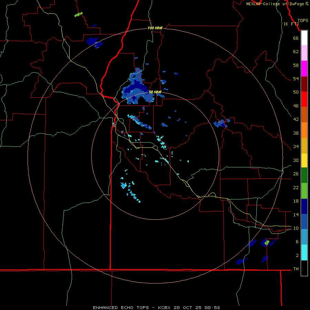Click legend value 26
The image size is (310, 310).
[x=296, y=174]
